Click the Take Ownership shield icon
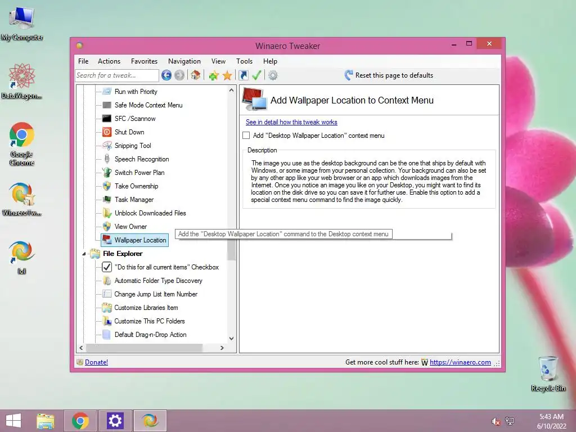 click(107, 186)
